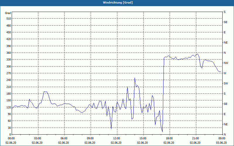This screenshot has width=234, height=146.
Task: Click the 09:00 time axis label
Action: click(90, 138)
